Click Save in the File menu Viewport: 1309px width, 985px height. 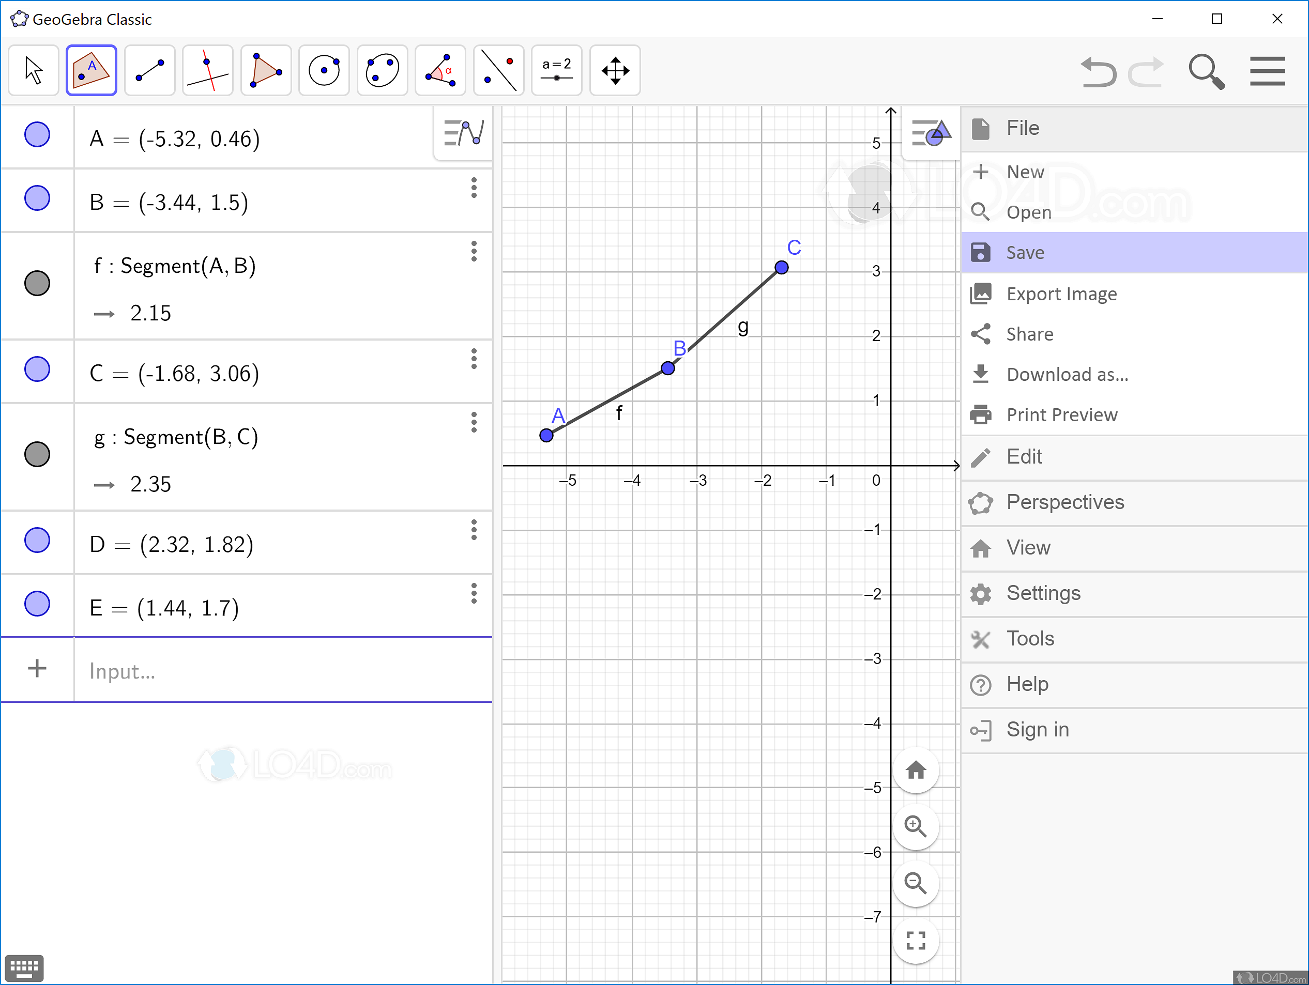coord(1025,253)
